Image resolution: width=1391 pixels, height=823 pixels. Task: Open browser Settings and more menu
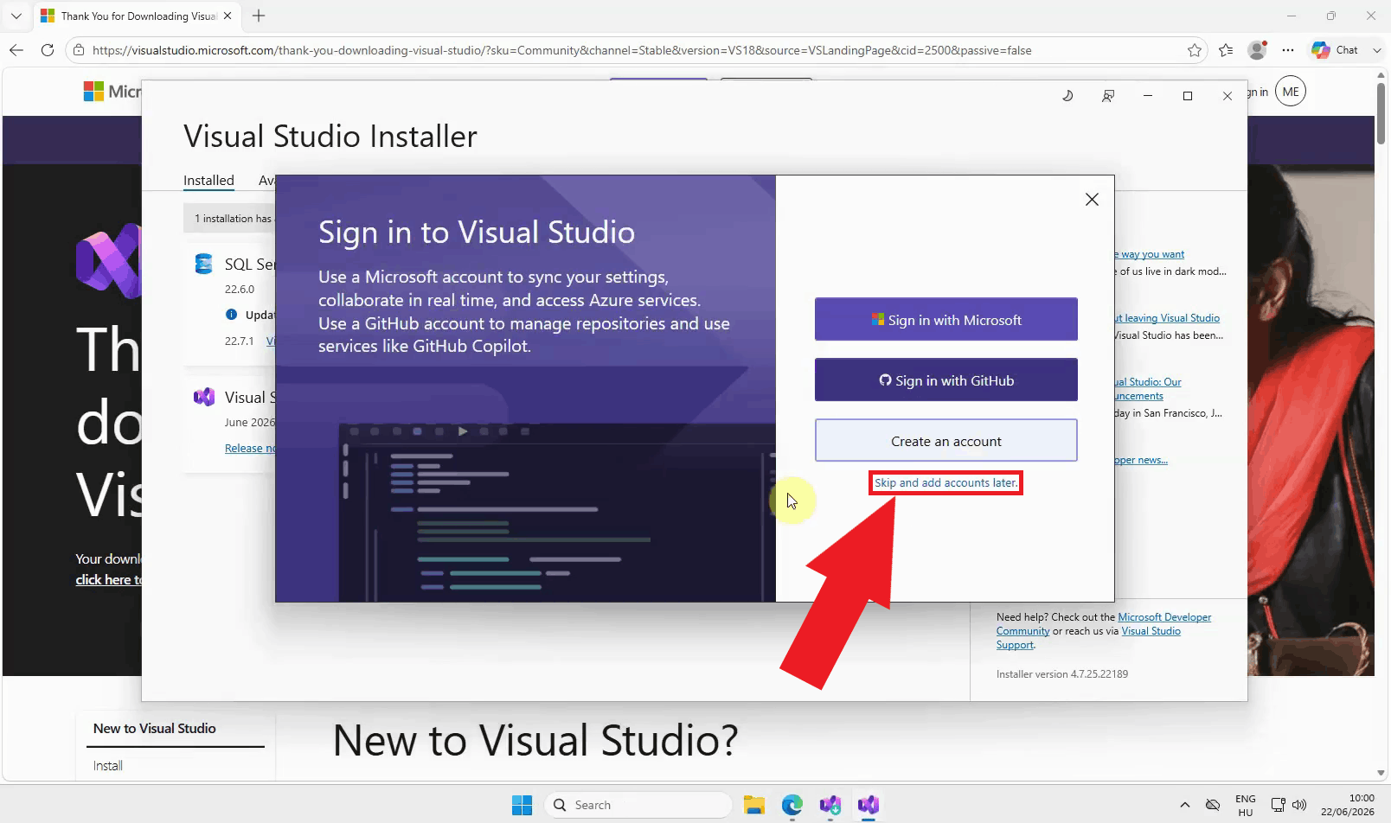[1288, 50]
